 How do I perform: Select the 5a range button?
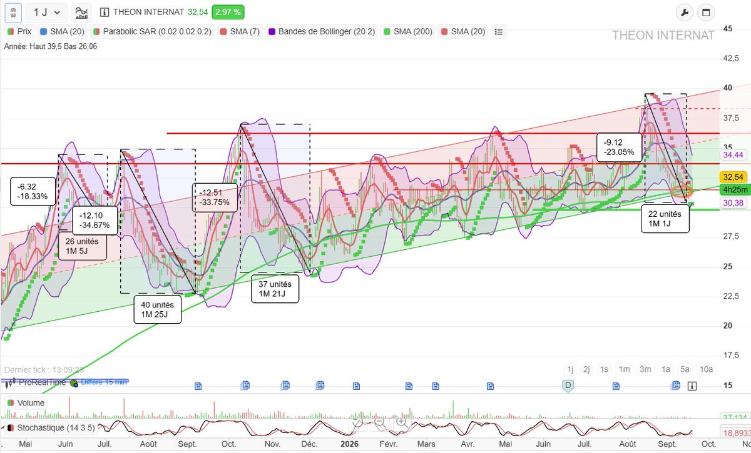point(685,369)
